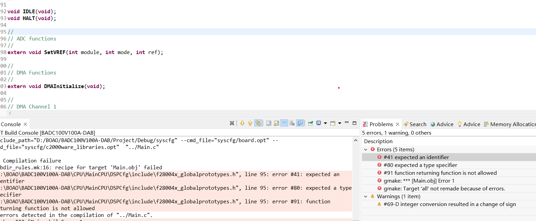Click the Open Console new window icon
The height and width of the screenshot is (221, 536).
coord(333,123)
